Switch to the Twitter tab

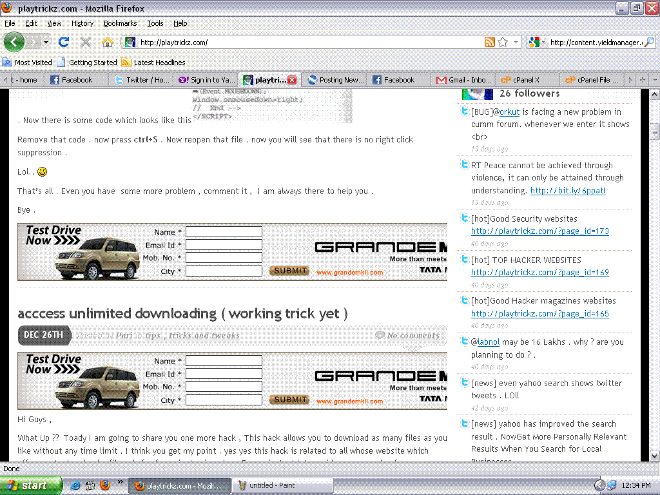click(x=142, y=80)
